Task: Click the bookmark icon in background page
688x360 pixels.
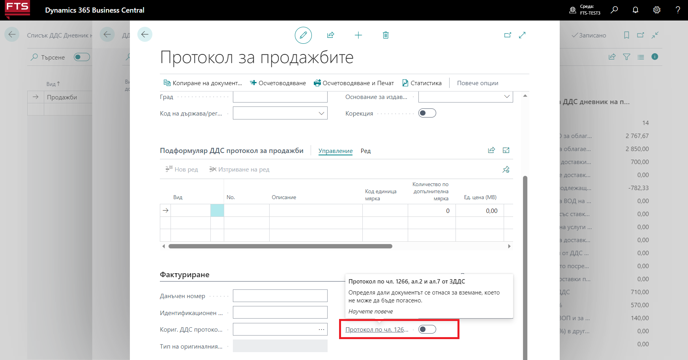Action: coord(626,35)
